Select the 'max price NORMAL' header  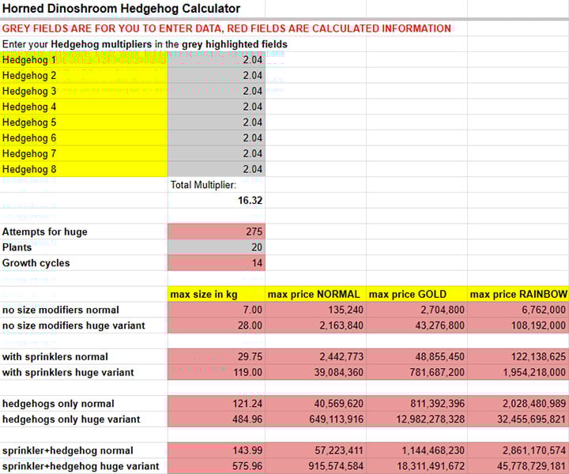[x=315, y=294]
